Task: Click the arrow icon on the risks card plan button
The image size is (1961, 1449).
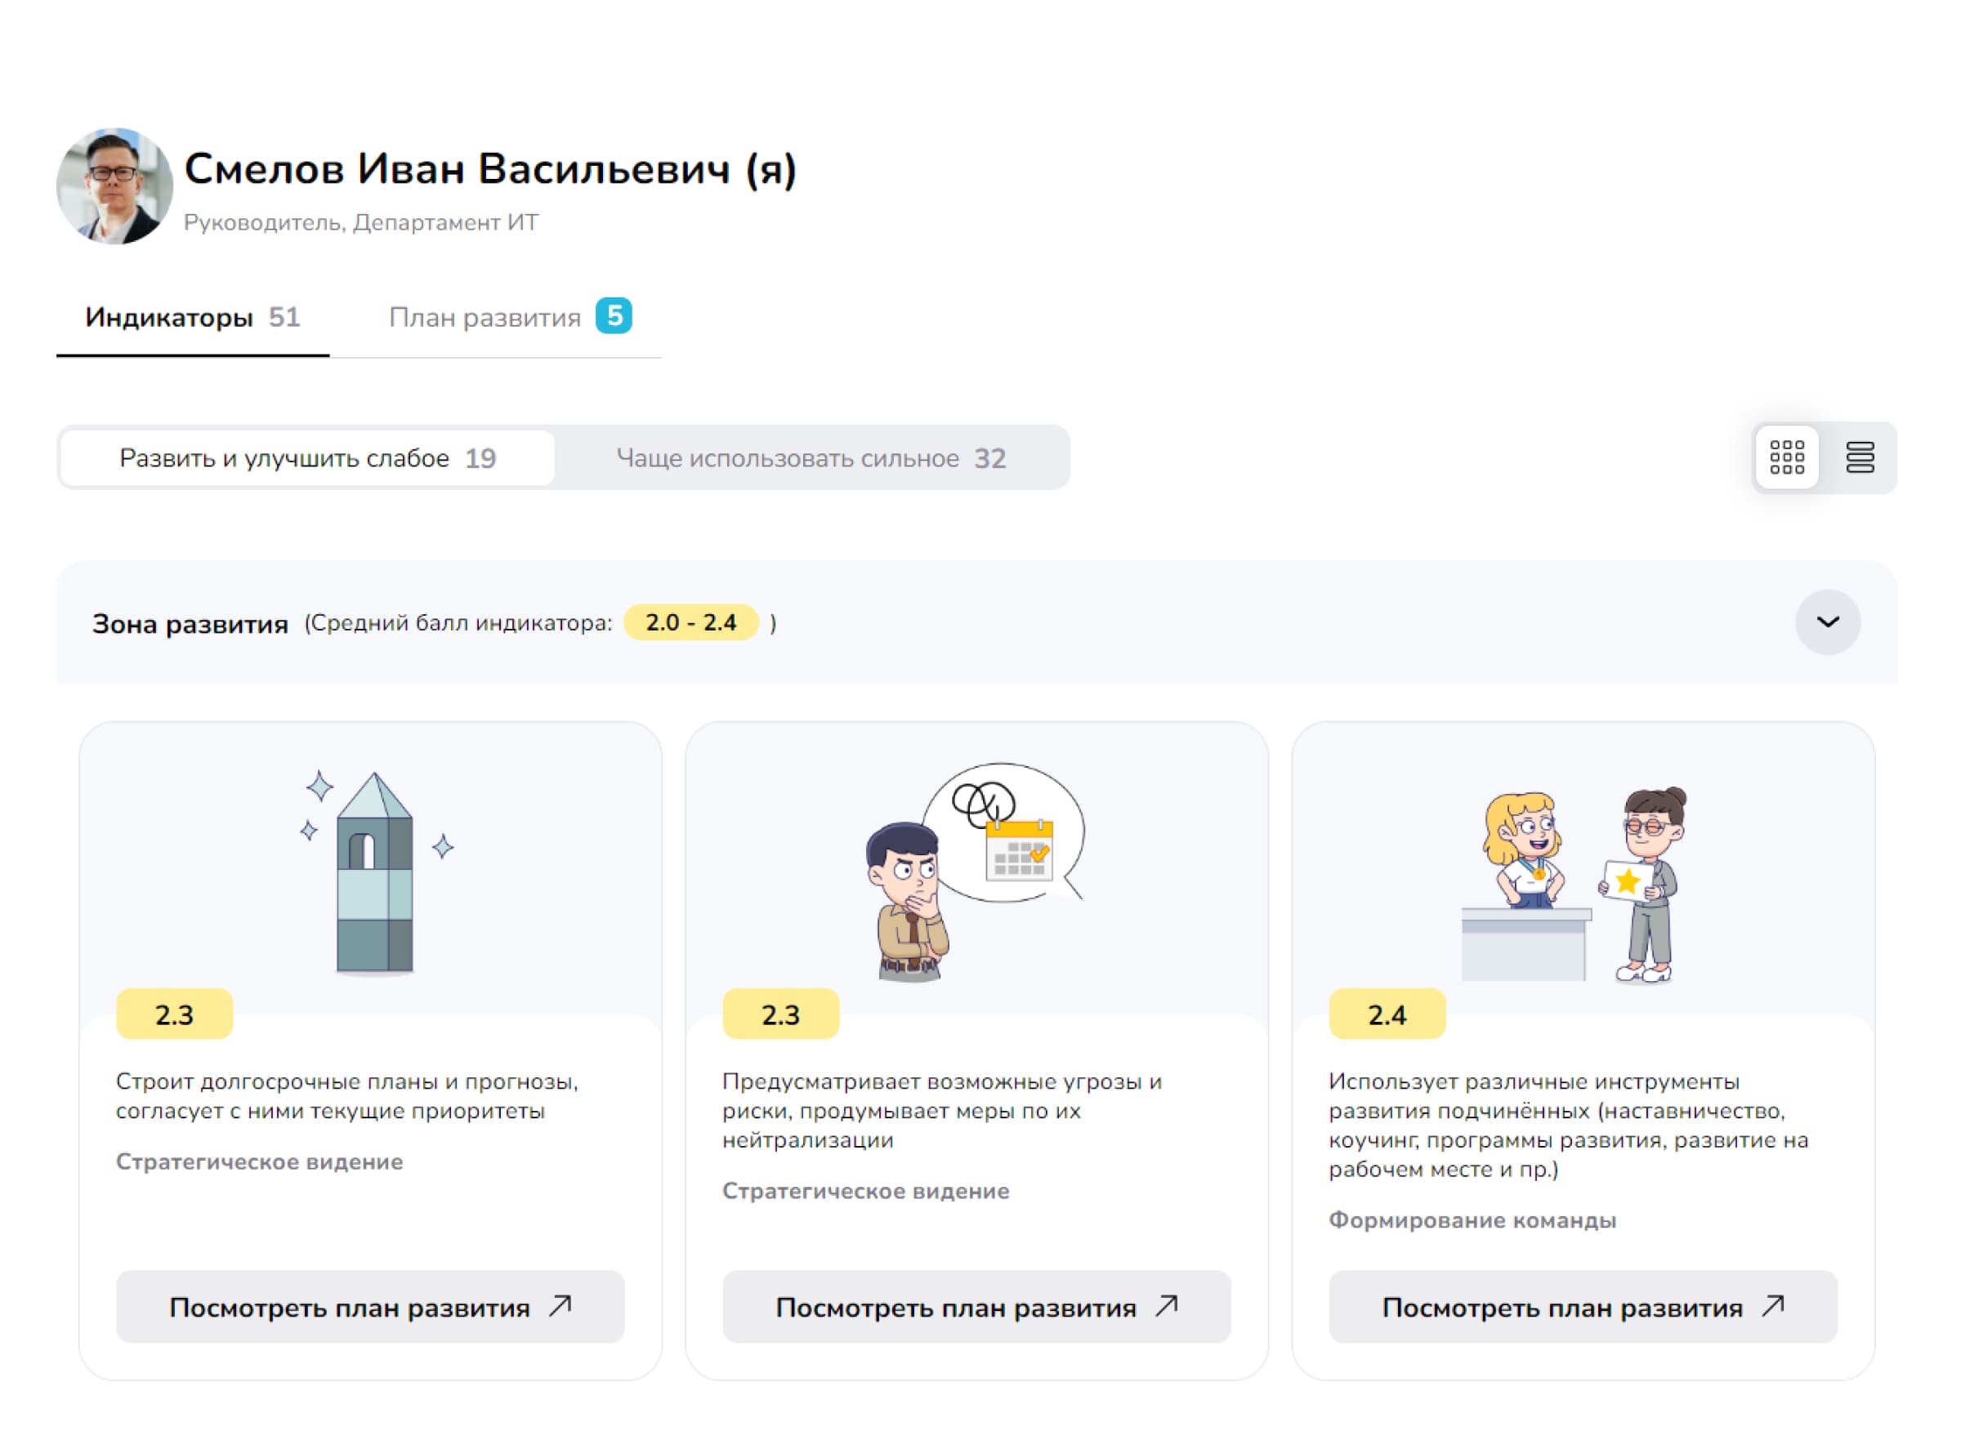Action: [1167, 1306]
